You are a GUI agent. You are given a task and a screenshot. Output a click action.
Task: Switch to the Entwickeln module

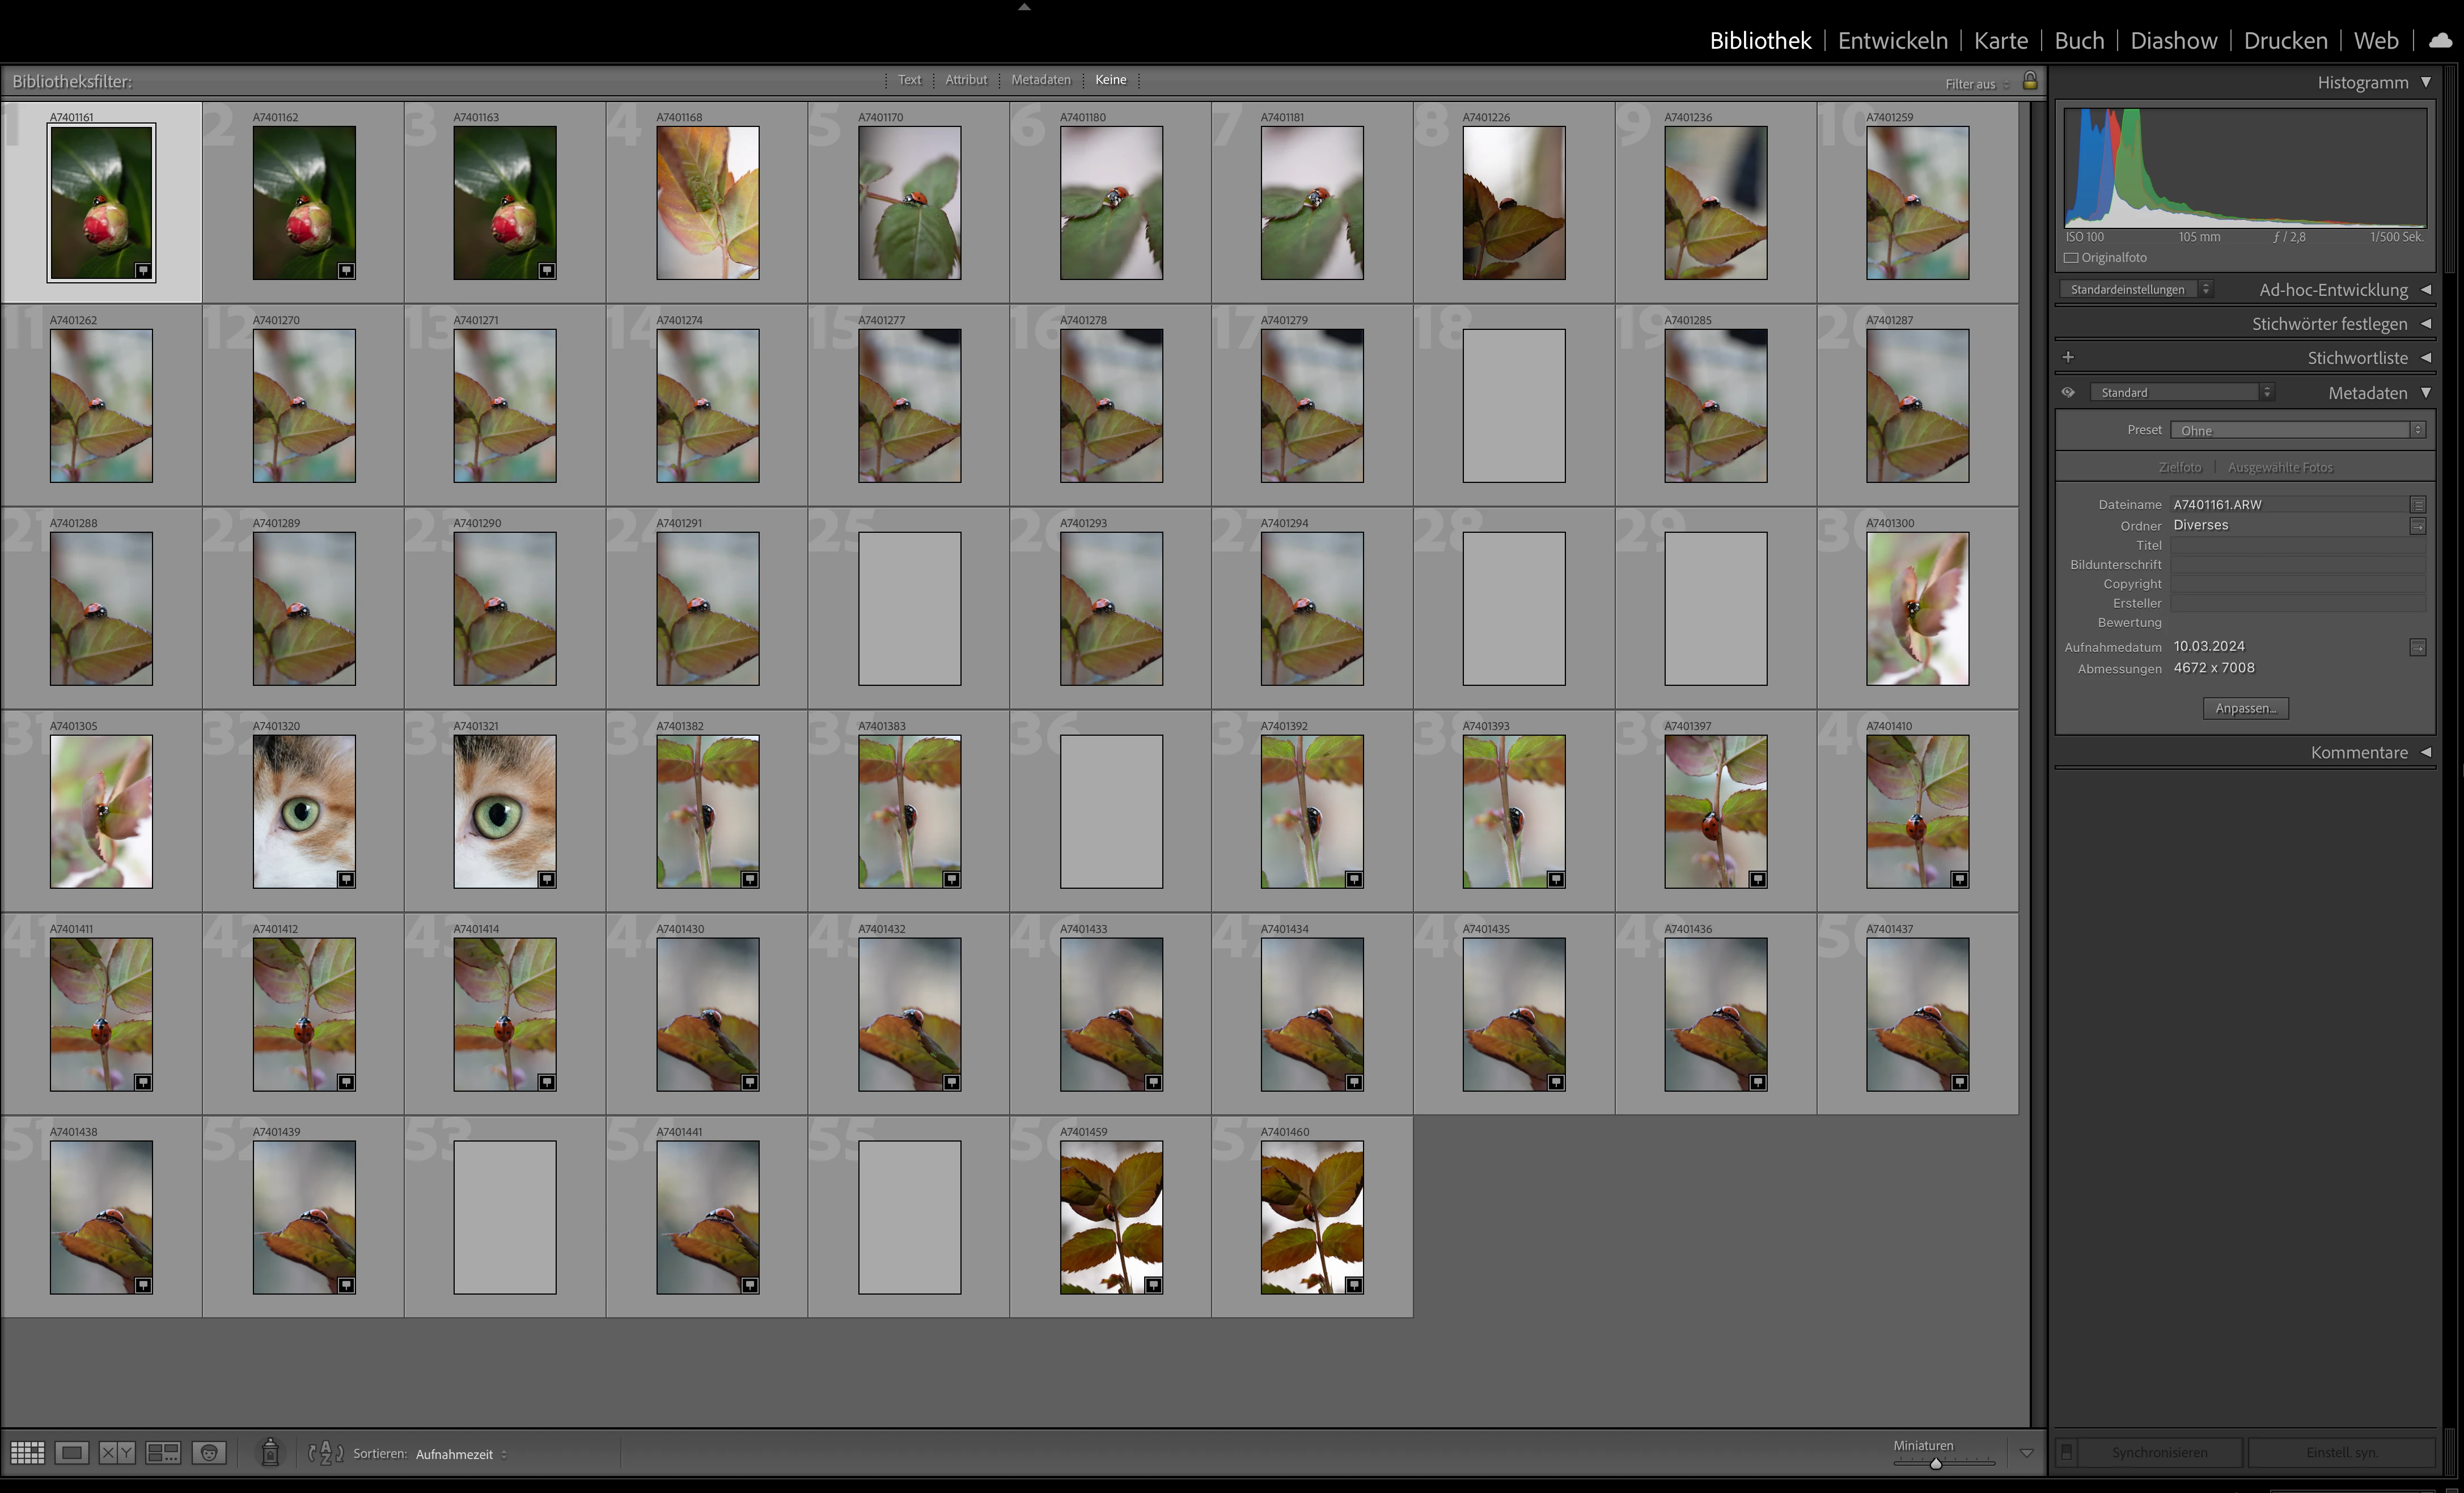[x=1892, y=41]
